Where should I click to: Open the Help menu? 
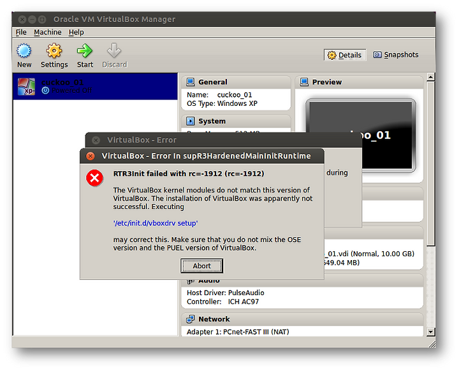point(76,33)
